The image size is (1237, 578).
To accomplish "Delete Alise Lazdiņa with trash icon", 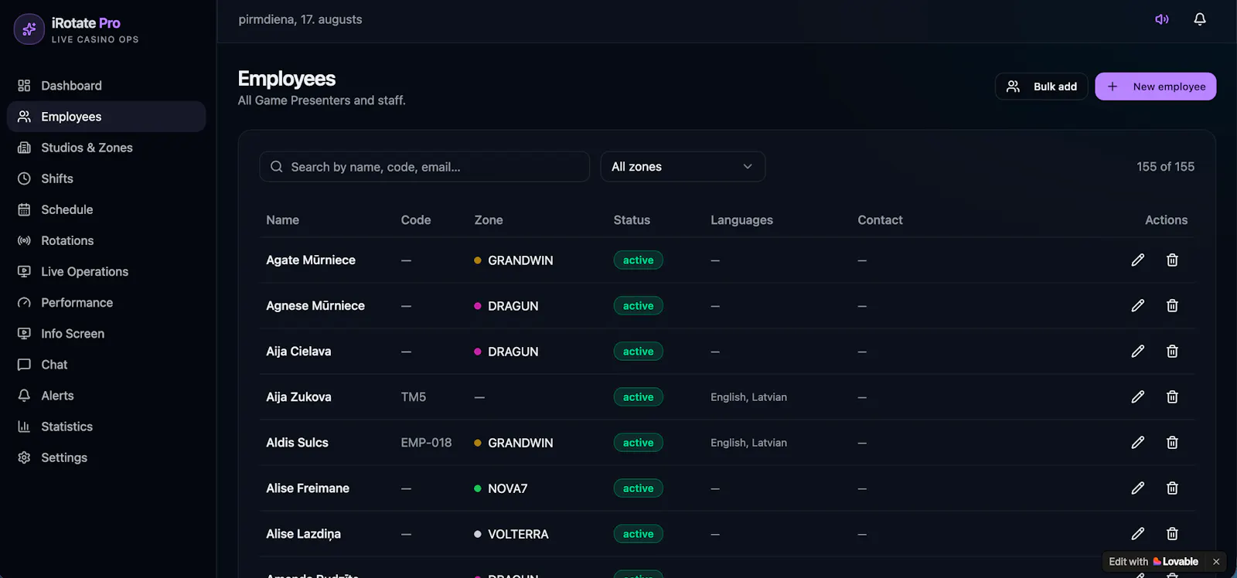I will pyautogui.click(x=1172, y=534).
